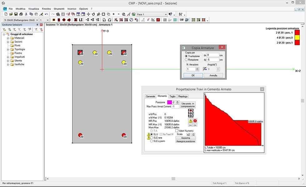Viewport: 306px width, 187px height.
Task: Click the four-arrow pan view icon
Action: 88,14
